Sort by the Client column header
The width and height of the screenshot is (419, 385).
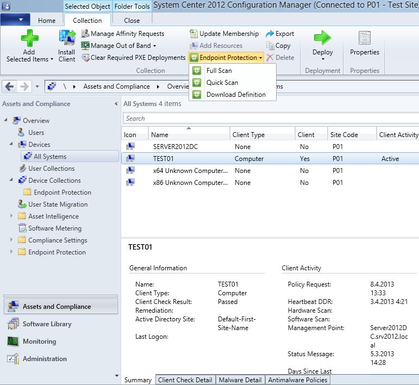click(x=311, y=134)
